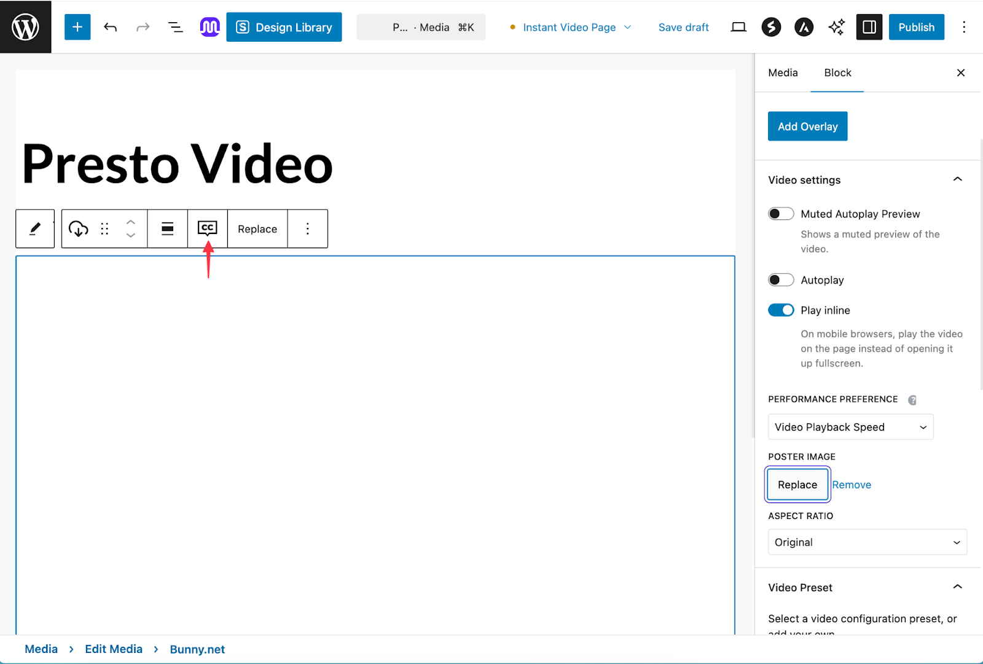Open the Video Playback Speed dropdown
The width and height of the screenshot is (983, 664).
point(850,426)
